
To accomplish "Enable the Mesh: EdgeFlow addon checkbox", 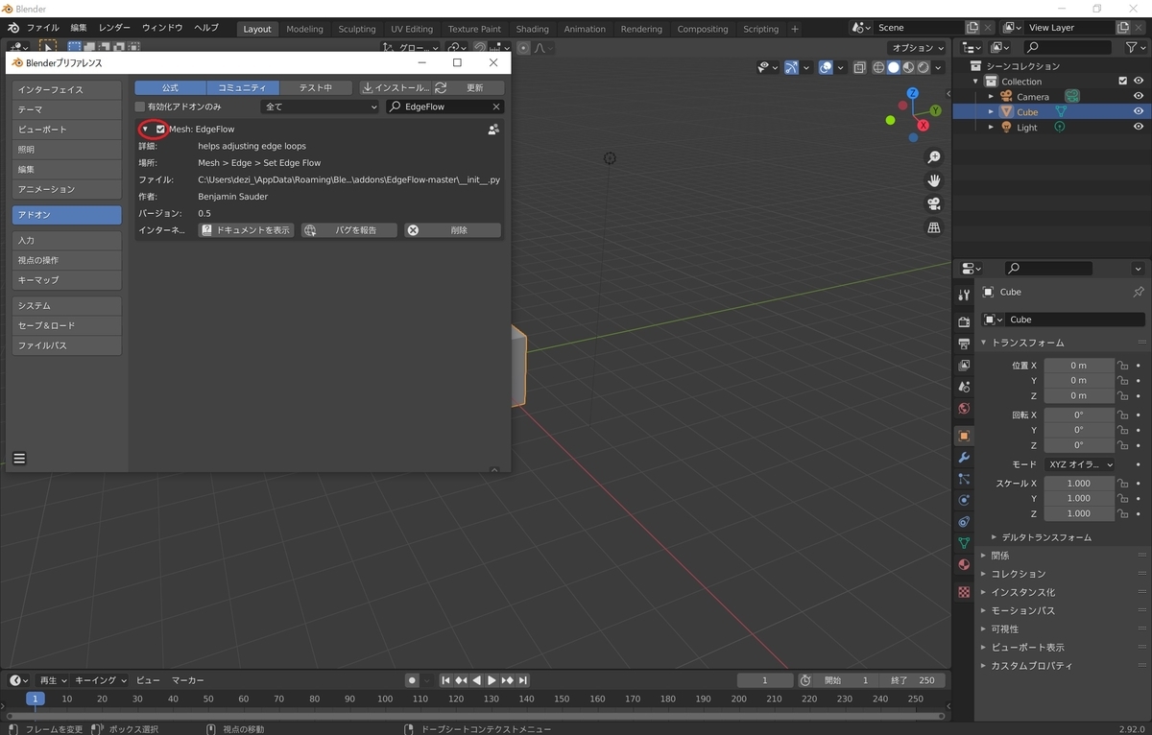I will [x=159, y=129].
